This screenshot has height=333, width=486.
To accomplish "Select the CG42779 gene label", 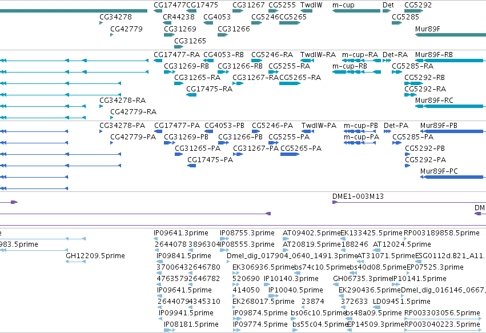I will [x=126, y=29].
